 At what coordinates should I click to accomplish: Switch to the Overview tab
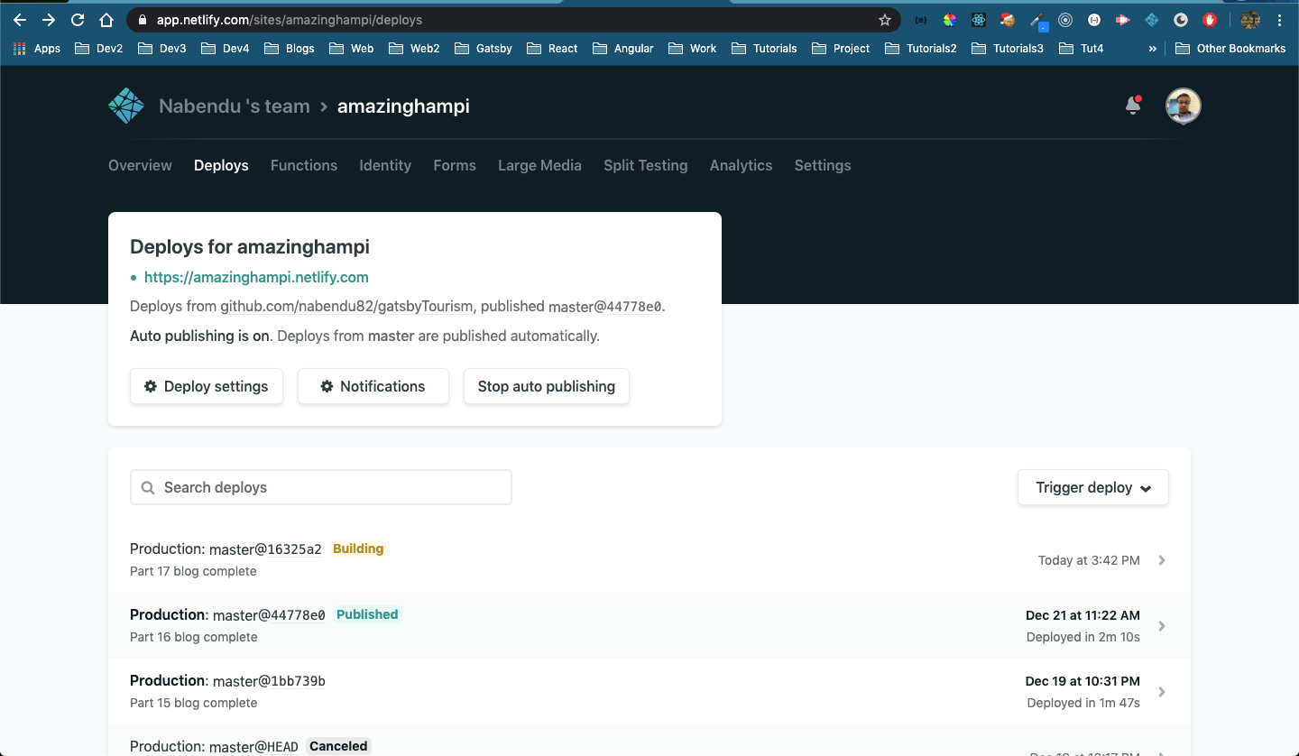tap(140, 165)
